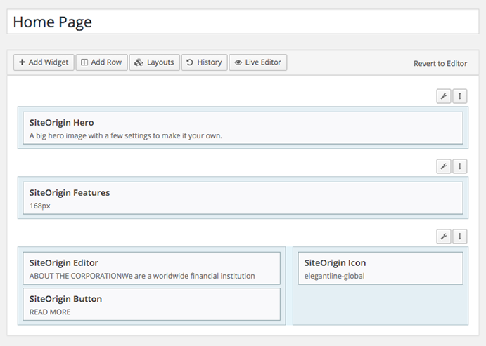Click the columns icon on Add Row

[84, 62]
